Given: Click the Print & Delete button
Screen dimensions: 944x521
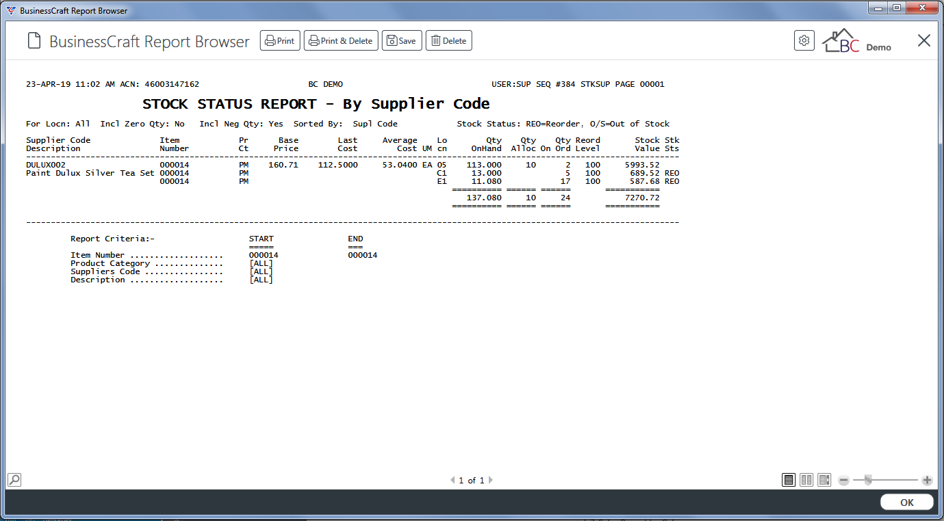Looking at the screenshot, I should 341,41.
